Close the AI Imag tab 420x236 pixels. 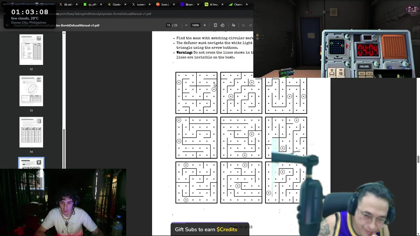[222, 5]
